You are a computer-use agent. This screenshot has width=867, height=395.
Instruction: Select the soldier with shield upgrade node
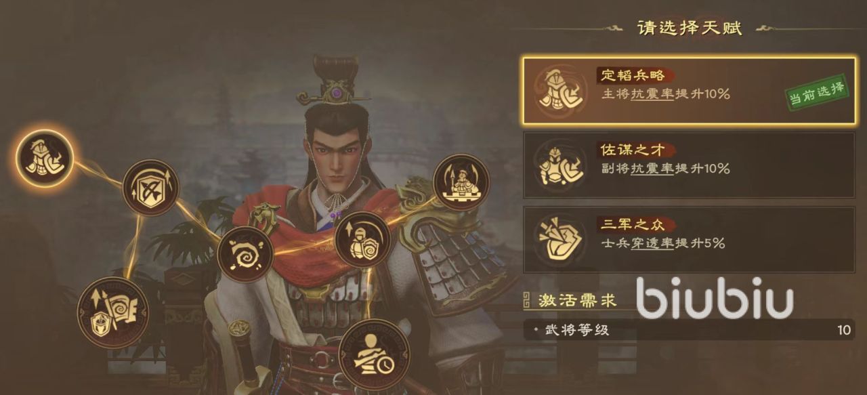(362, 240)
